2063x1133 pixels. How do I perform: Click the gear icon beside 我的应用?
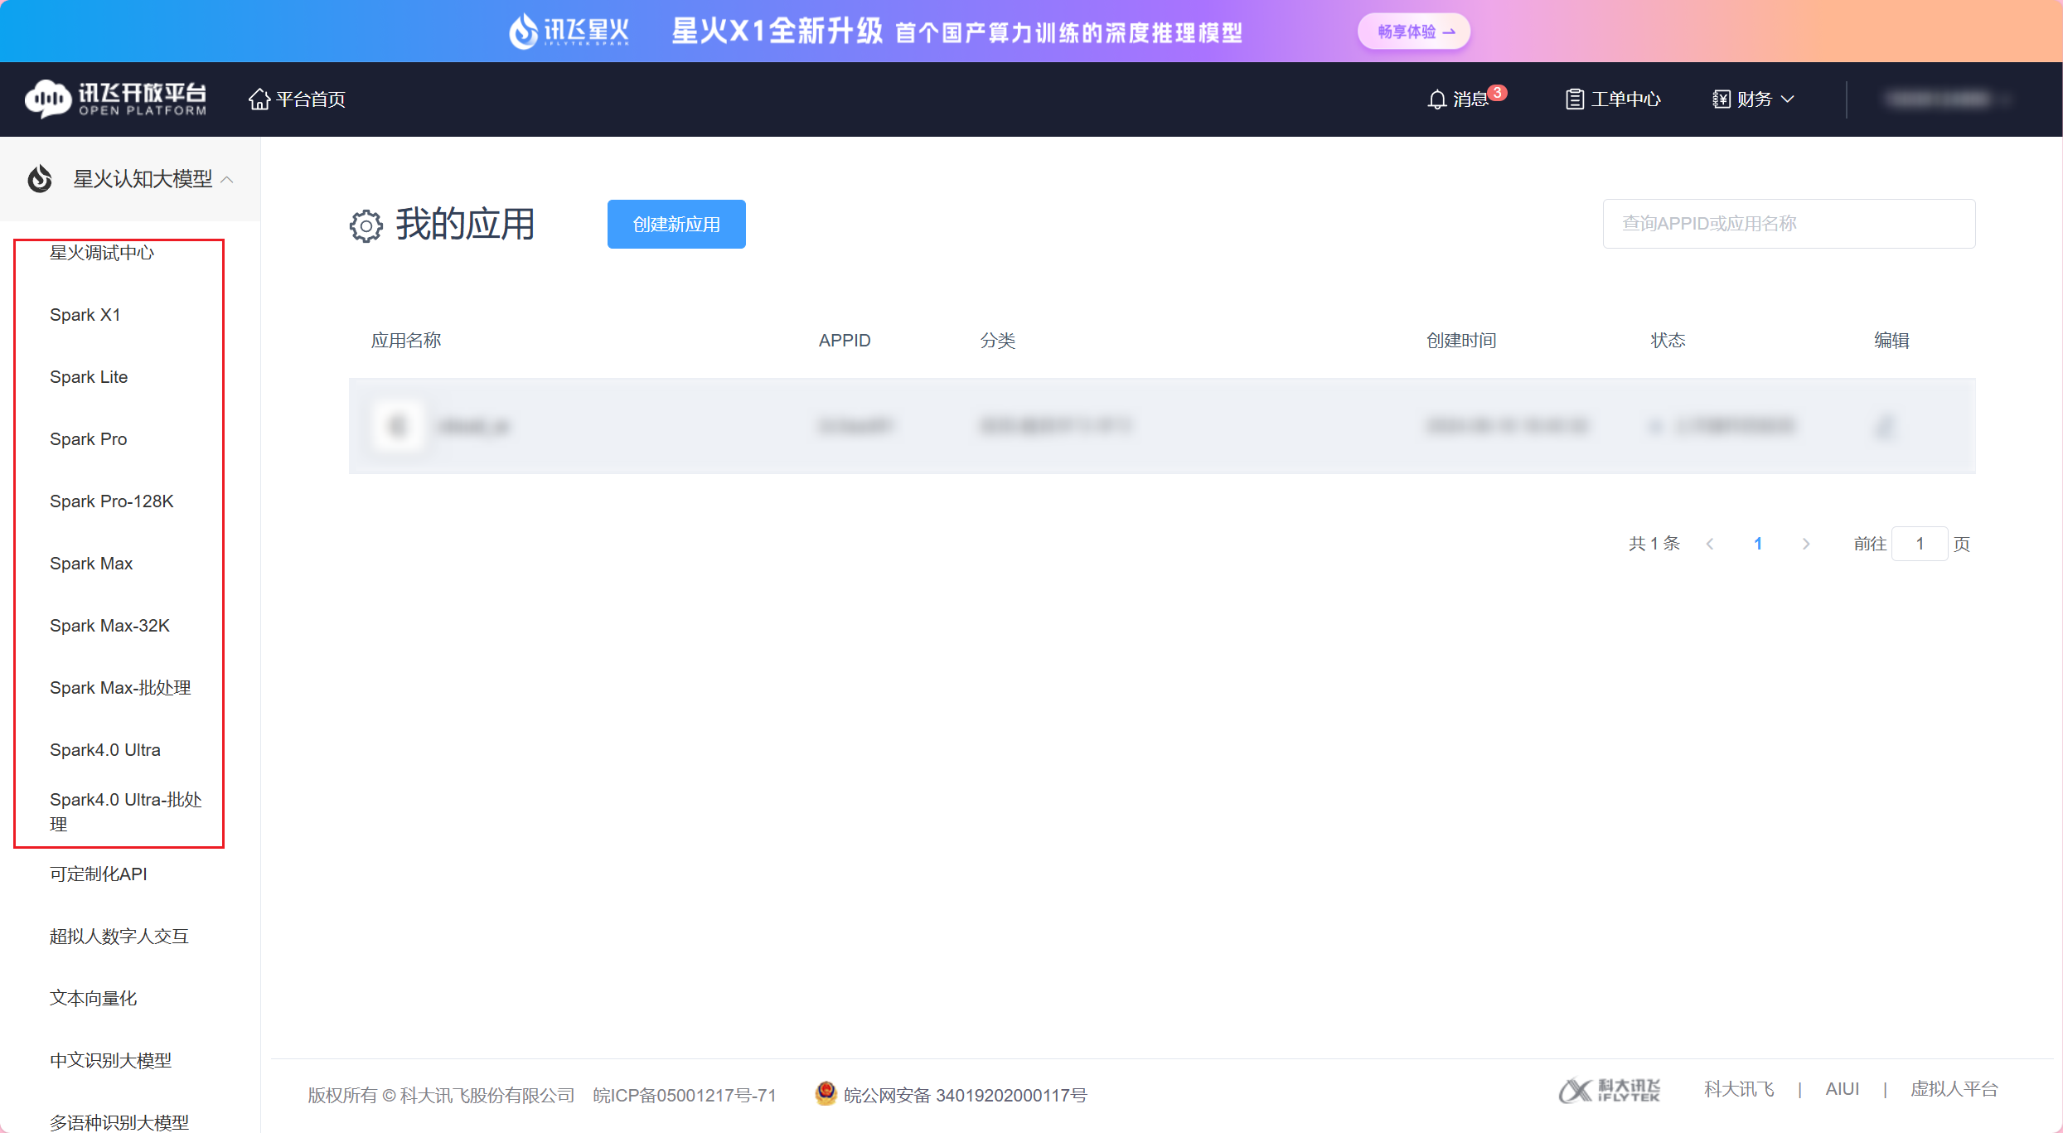[x=366, y=225]
